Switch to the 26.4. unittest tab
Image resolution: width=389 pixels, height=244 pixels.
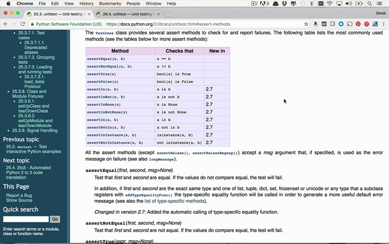point(127,14)
